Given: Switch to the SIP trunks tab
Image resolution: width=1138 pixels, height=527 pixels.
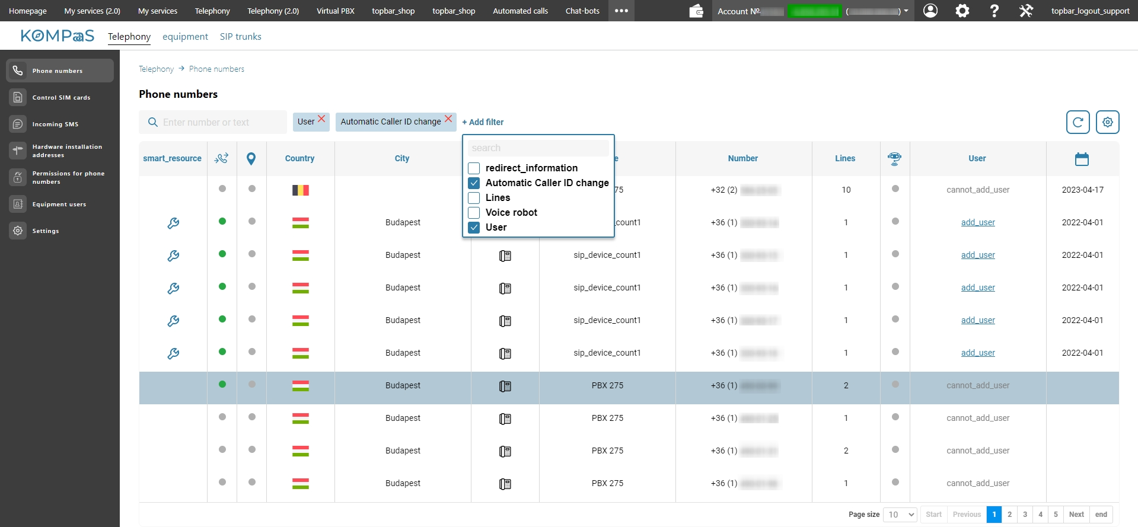Looking at the screenshot, I should tap(240, 37).
